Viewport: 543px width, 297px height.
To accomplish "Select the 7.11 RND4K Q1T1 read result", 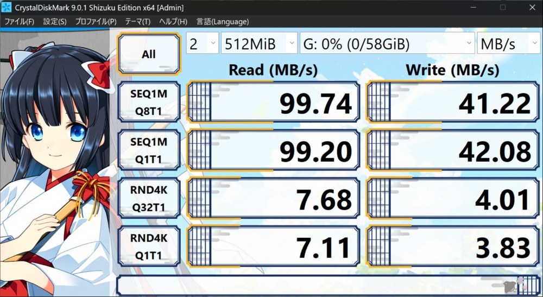I will 273,247.
